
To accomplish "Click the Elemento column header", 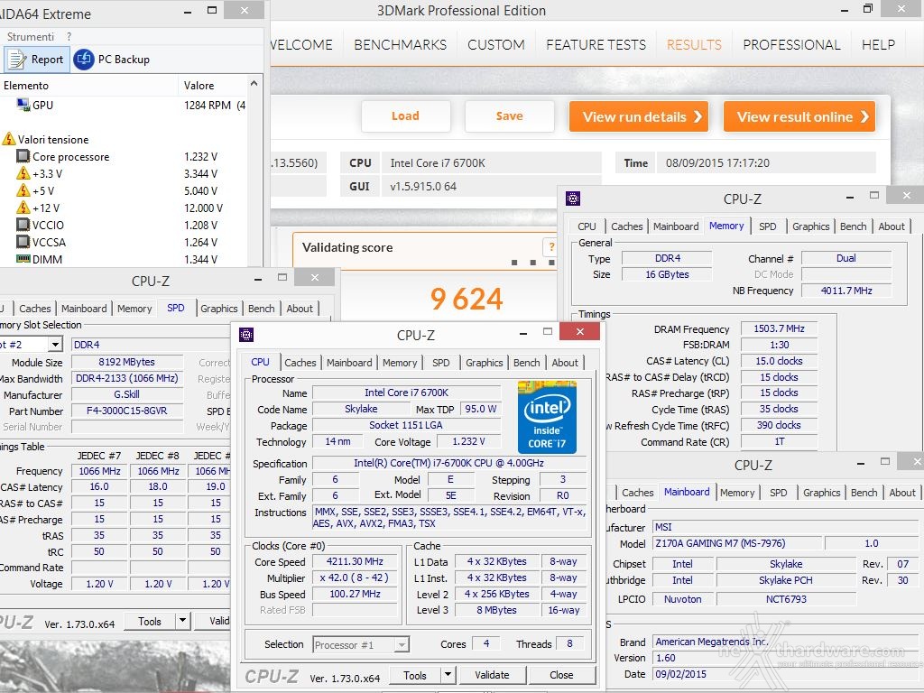I will click(x=89, y=86).
